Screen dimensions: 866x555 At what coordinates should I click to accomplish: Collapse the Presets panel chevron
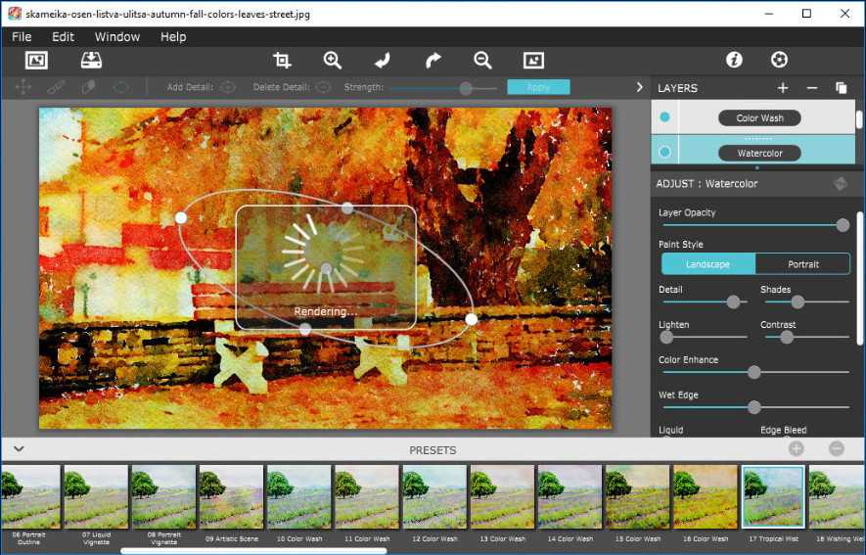click(x=19, y=449)
